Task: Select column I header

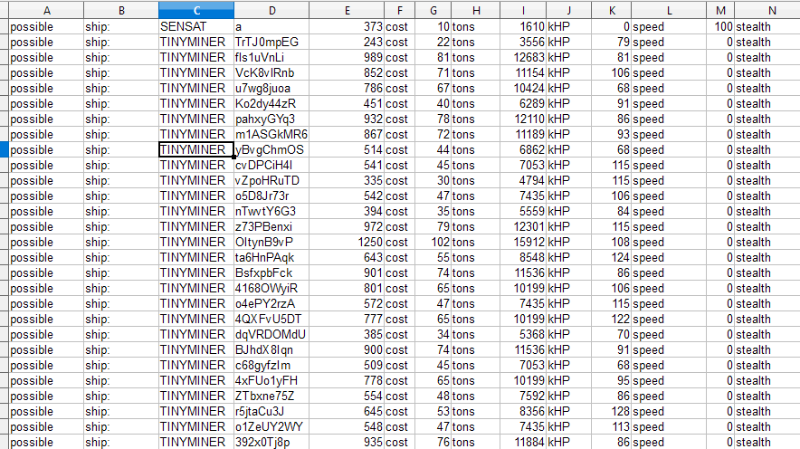Action: [523, 10]
